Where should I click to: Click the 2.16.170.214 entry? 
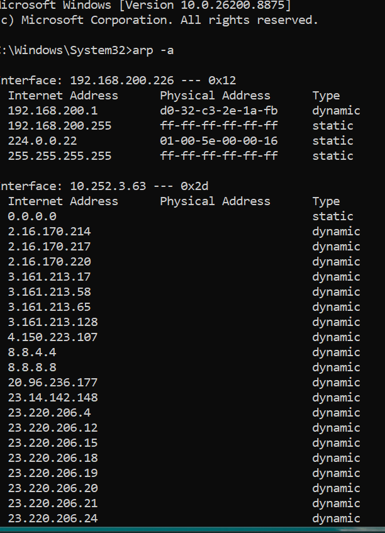tap(49, 232)
